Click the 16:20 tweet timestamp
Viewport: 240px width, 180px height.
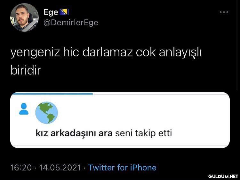click(21, 168)
